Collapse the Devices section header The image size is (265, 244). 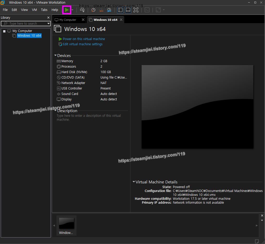click(55, 55)
